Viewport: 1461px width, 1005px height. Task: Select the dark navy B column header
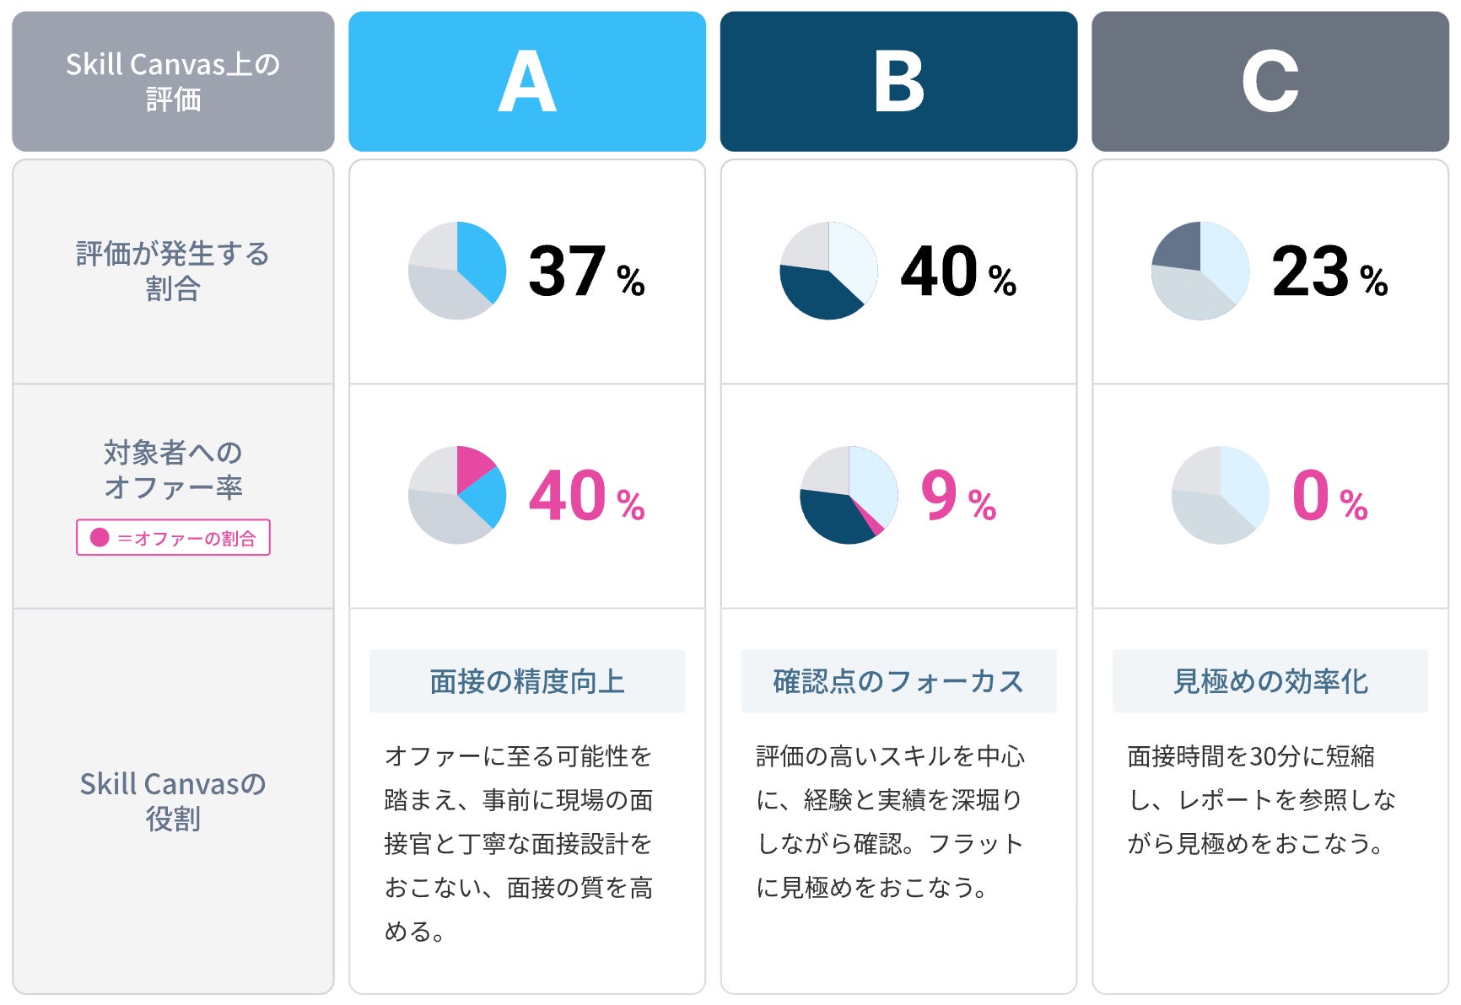tap(898, 82)
